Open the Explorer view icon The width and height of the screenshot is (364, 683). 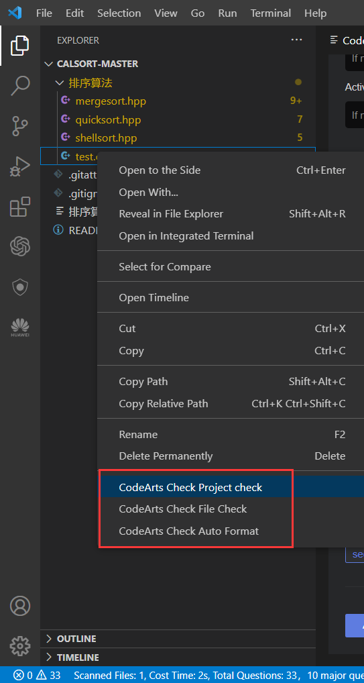[x=20, y=46]
